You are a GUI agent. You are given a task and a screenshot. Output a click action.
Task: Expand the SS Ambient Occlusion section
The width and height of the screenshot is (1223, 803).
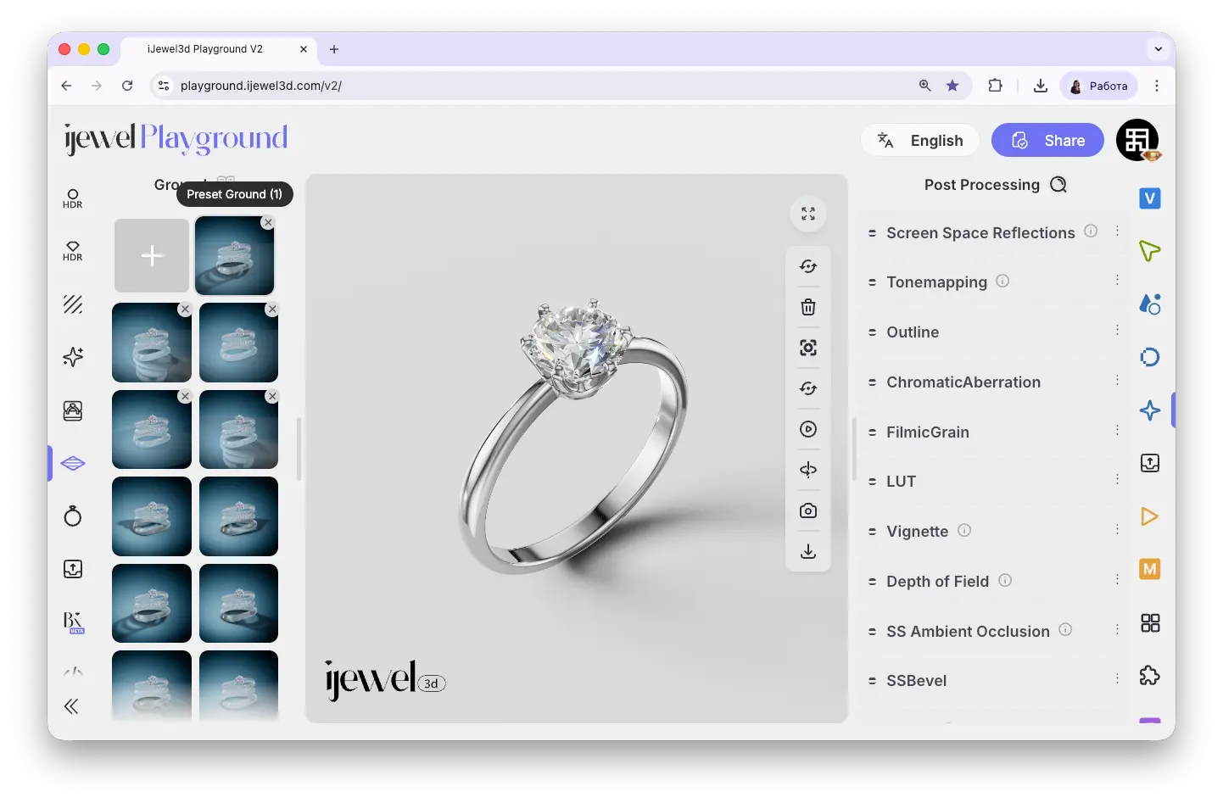click(992, 632)
